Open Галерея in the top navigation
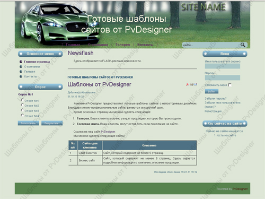The height and width of the screenshot is (199, 265). click(x=122, y=45)
